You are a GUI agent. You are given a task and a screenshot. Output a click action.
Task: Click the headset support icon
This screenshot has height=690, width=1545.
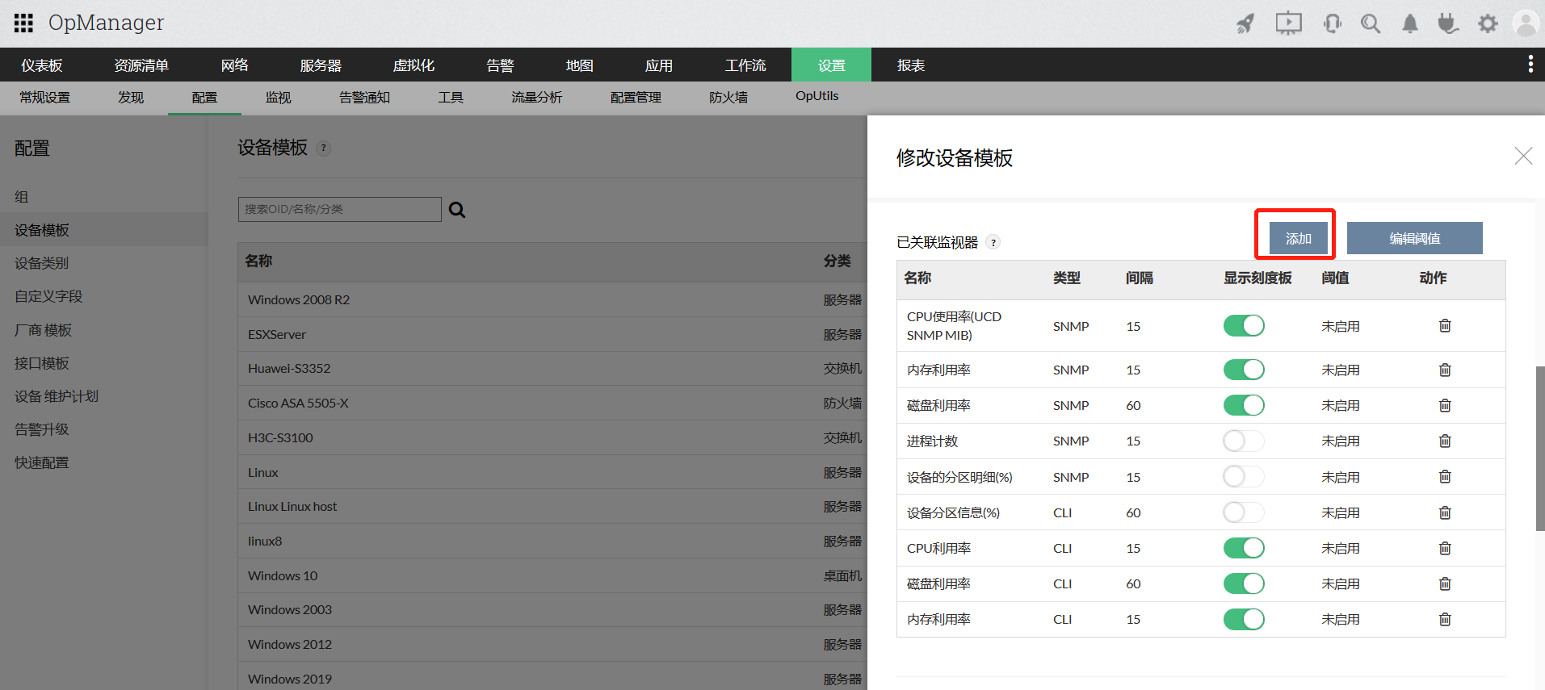1333,23
